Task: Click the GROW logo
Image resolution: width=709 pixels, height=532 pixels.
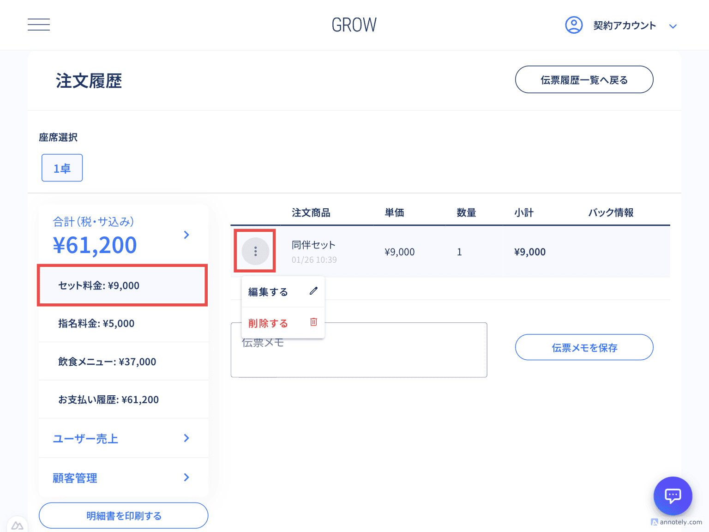Action: pyautogui.click(x=354, y=25)
